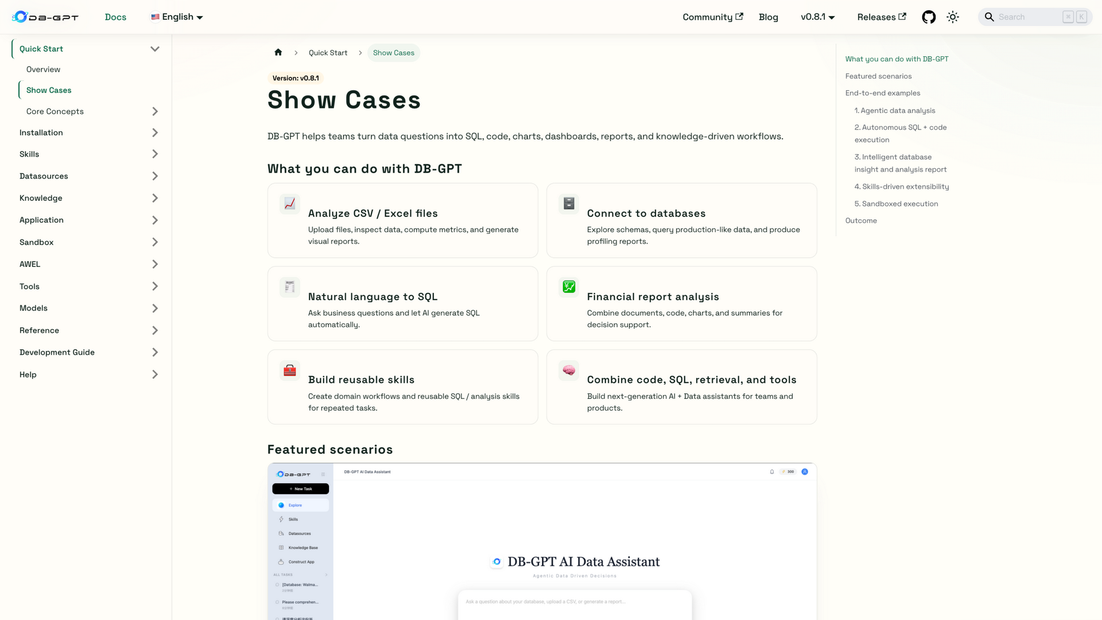
Task: Click the Financial report analysis green icon
Action: coord(569,287)
